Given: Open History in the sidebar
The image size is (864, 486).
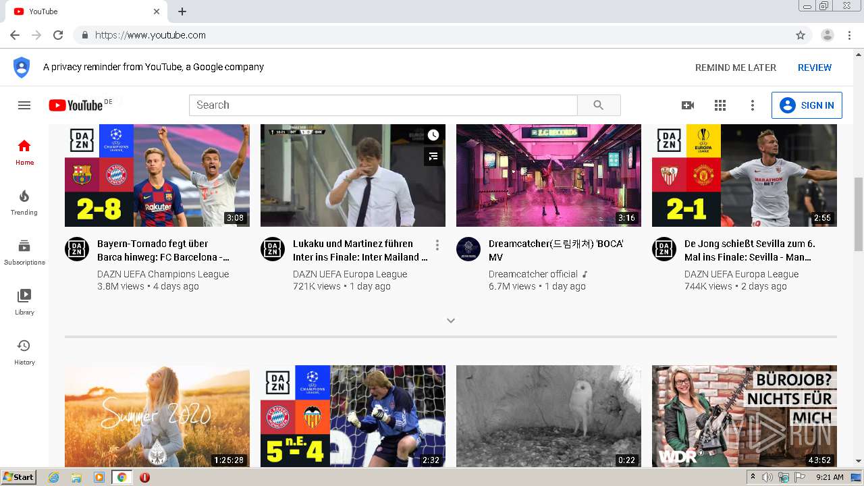Looking at the screenshot, I should tap(24, 352).
